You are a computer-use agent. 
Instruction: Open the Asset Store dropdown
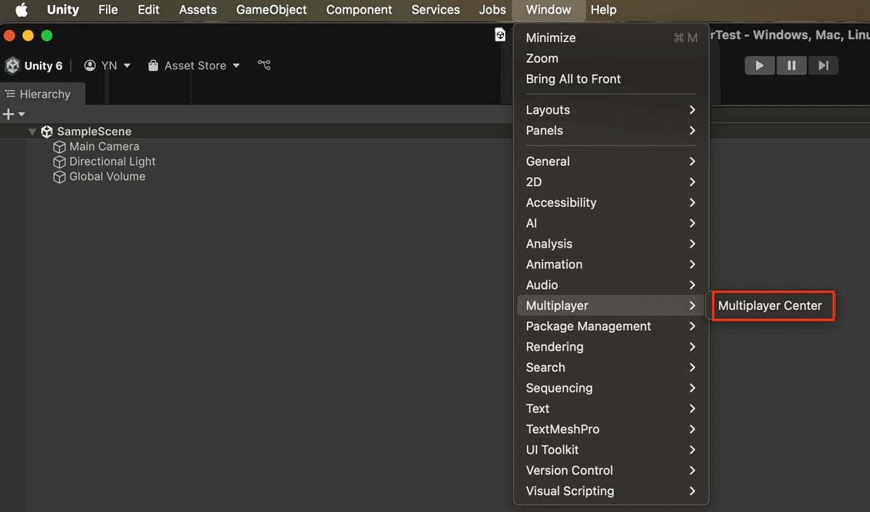tap(194, 66)
